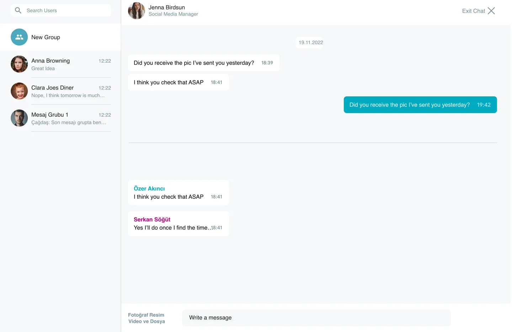
Task: Open the Mesaj Grubu 1 group chat
Action: click(x=68, y=118)
